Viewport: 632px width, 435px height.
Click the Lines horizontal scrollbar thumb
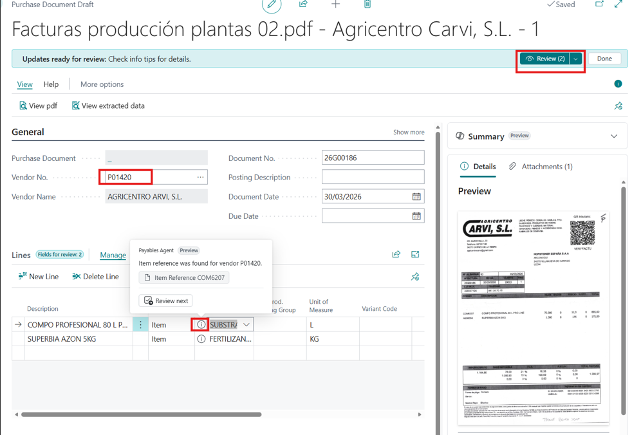(141, 414)
